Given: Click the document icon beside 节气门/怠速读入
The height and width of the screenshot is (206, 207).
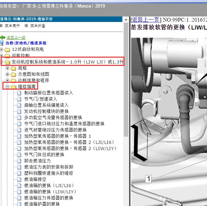Looking at the screenshot, I should coord(19,99).
